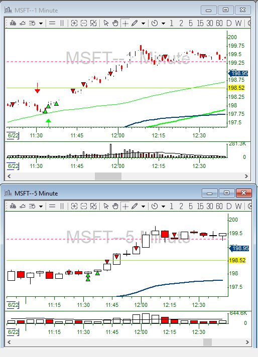Click the line studies icon in 5 Minute toolbar

(23, 206)
